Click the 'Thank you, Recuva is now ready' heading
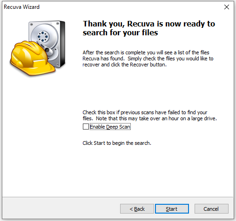 tap(149, 28)
